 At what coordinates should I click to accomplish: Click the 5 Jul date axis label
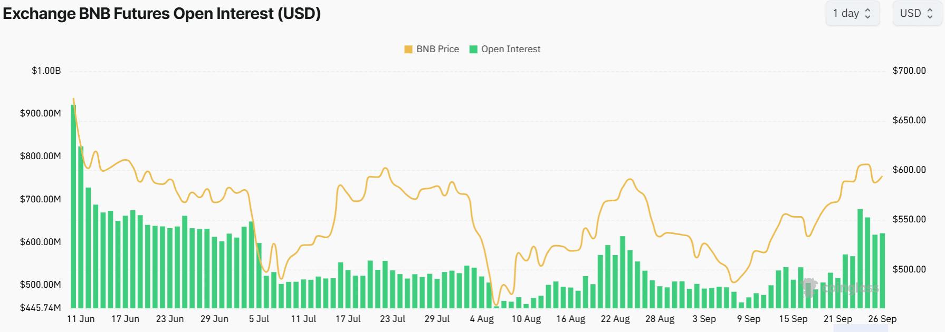(x=259, y=319)
